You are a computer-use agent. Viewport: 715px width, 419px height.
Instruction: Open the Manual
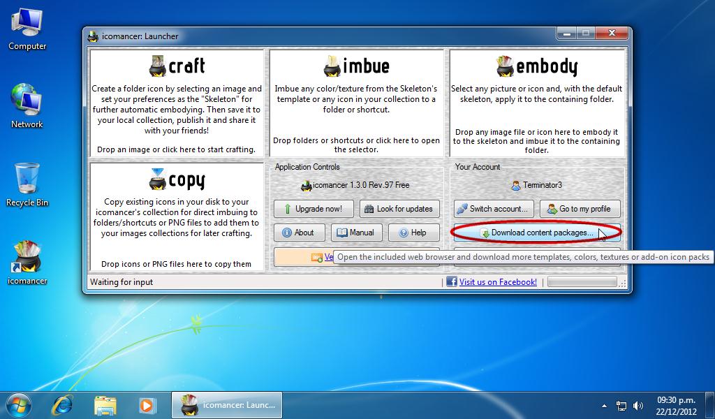[356, 233]
